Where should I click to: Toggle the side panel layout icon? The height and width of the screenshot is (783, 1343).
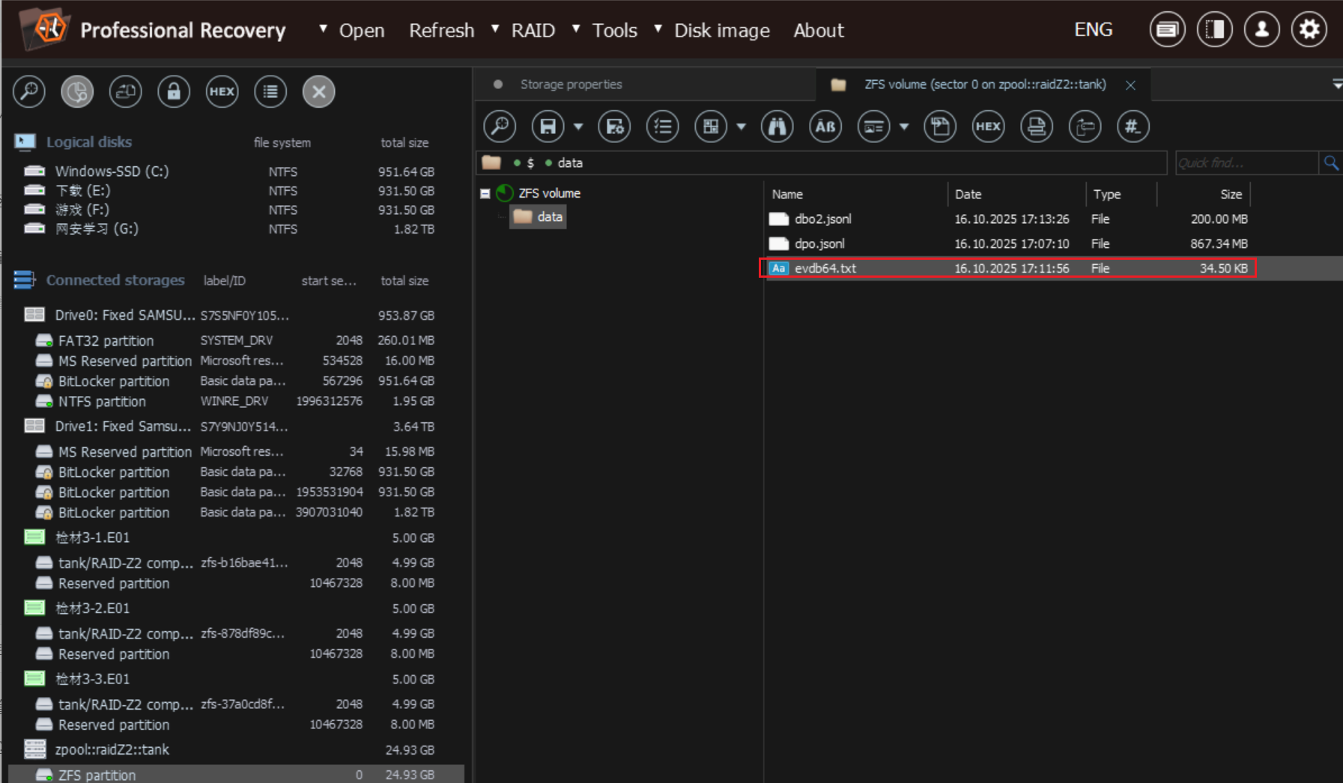point(1214,30)
